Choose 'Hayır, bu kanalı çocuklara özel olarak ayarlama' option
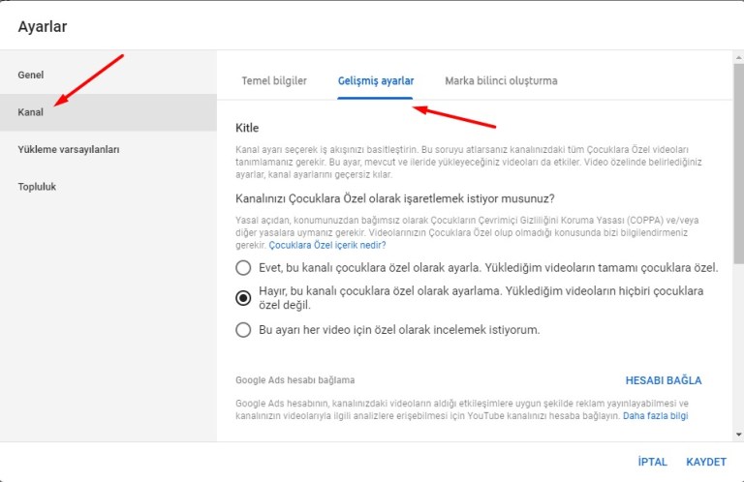 tap(244, 297)
